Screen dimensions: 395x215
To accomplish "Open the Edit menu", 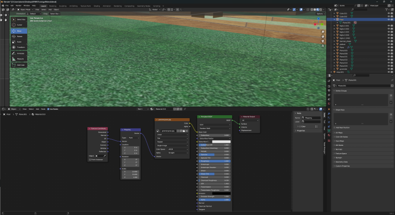I will 12,5.
